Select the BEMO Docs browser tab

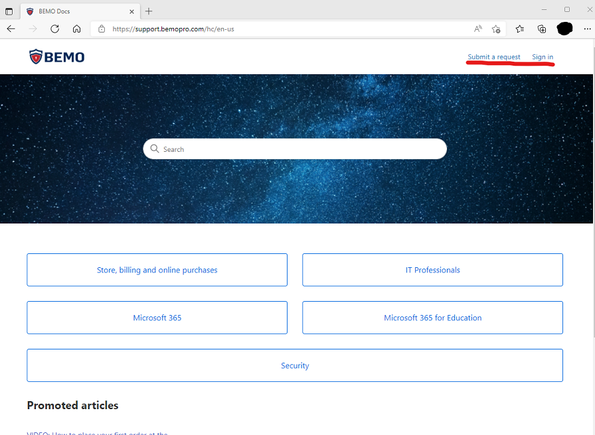click(x=80, y=11)
